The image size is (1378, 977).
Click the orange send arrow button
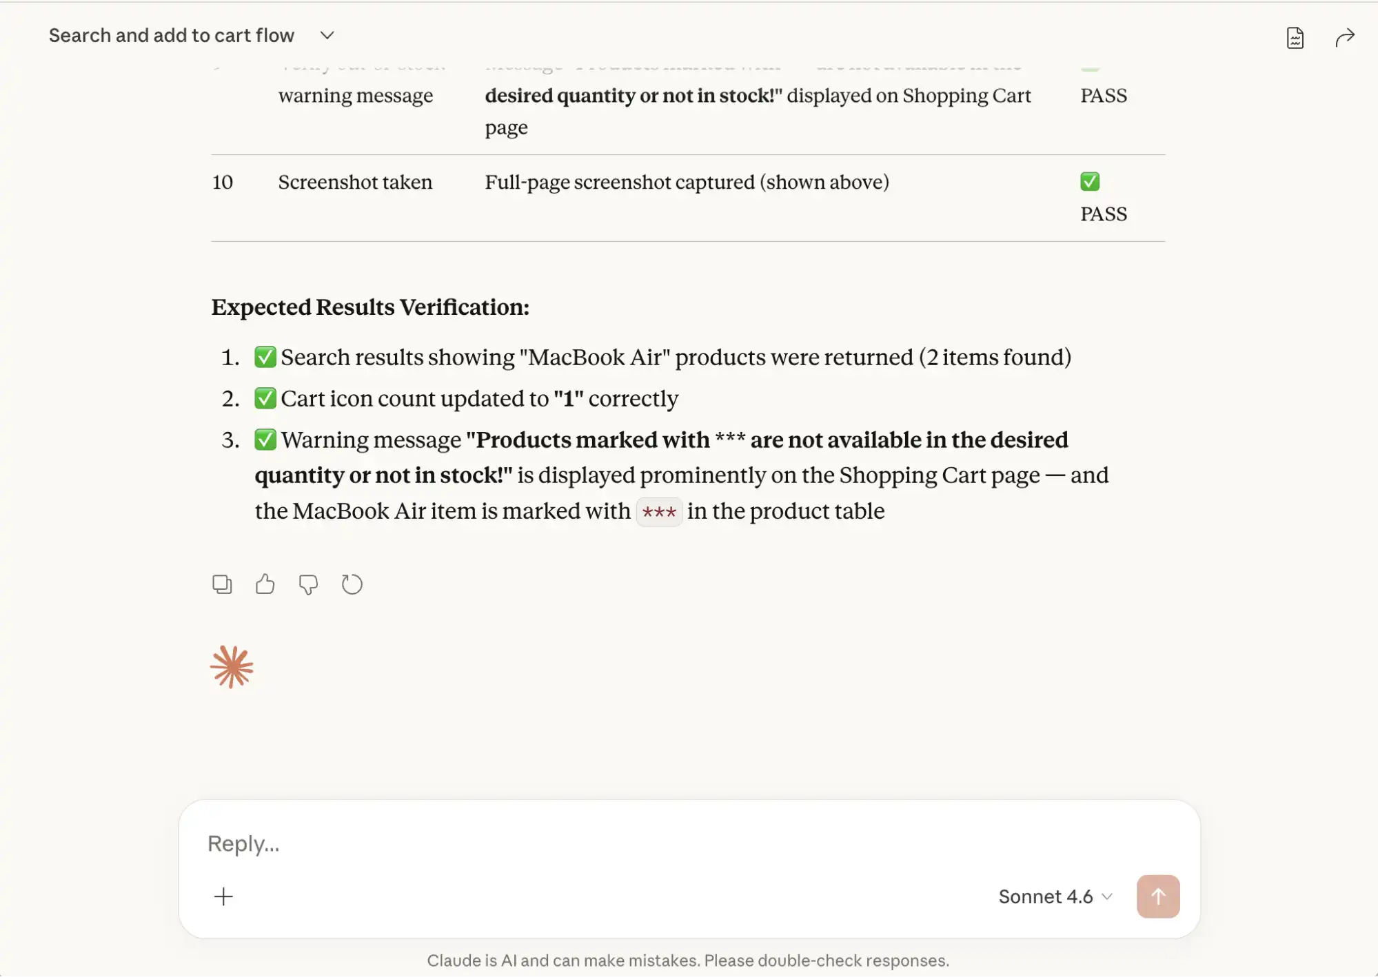[x=1158, y=896]
